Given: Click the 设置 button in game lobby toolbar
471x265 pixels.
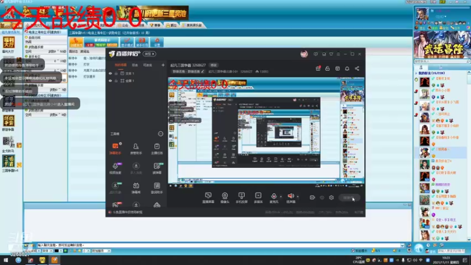Looking at the screenshot, I should click(x=157, y=42).
